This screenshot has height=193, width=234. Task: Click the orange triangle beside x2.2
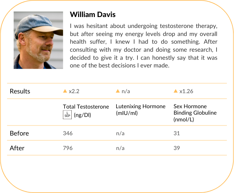tap(65, 91)
